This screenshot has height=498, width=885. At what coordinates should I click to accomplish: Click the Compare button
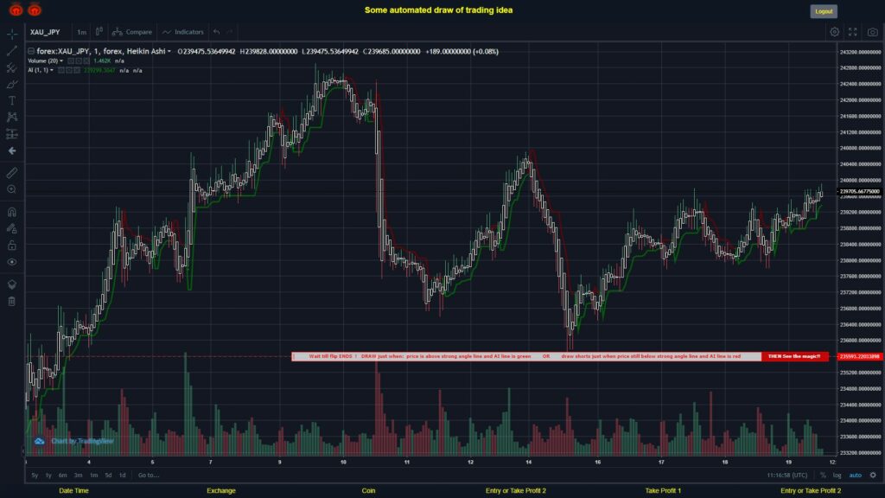click(132, 32)
